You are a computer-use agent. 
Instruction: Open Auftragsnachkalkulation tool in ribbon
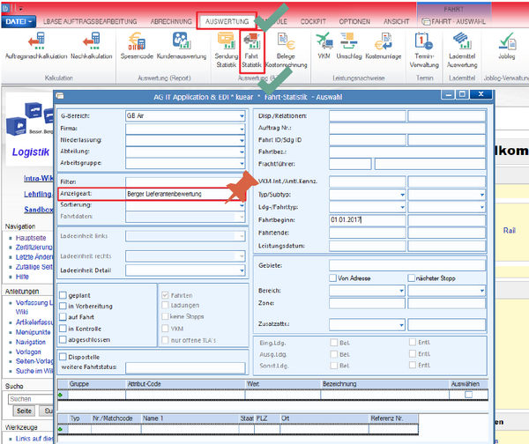coord(36,46)
